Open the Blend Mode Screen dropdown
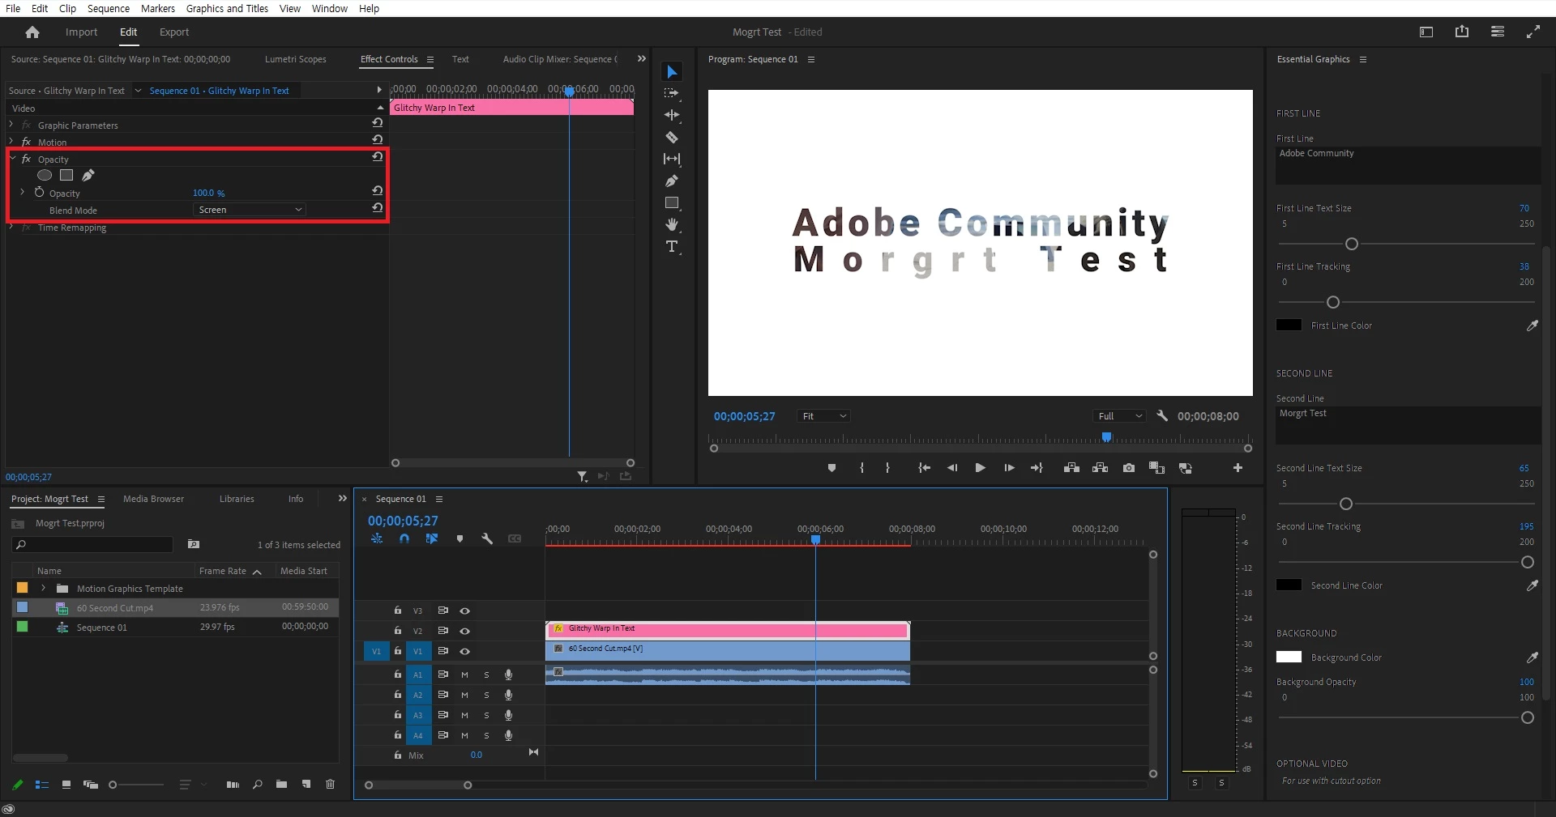The image size is (1556, 817). click(x=250, y=210)
